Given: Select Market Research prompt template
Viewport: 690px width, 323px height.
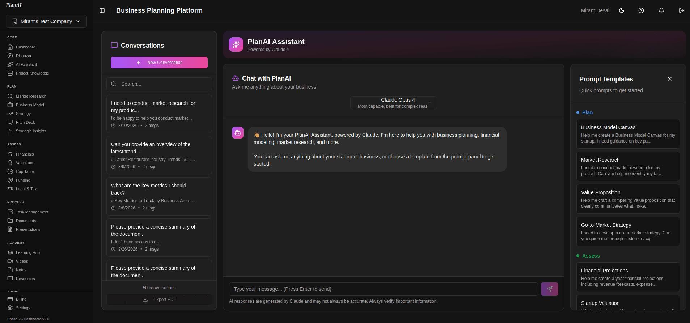Looking at the screenshot, I should pyautogui.click(x=628, y=166).
